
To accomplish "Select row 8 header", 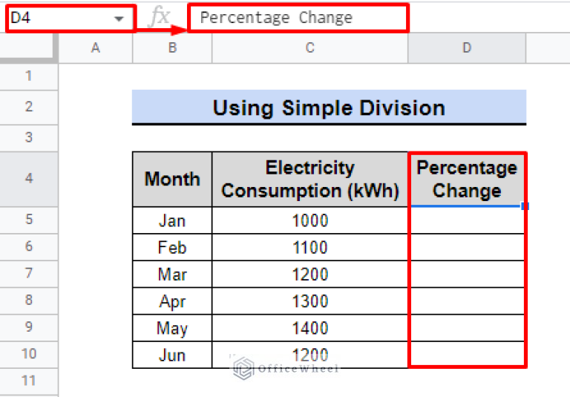I will [x=29, y=301].
